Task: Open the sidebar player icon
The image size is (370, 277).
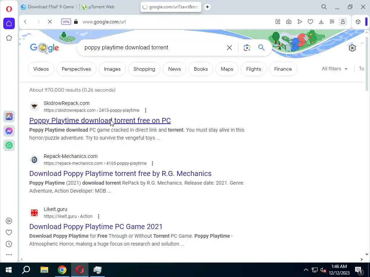Action: [x=9, y=221]
